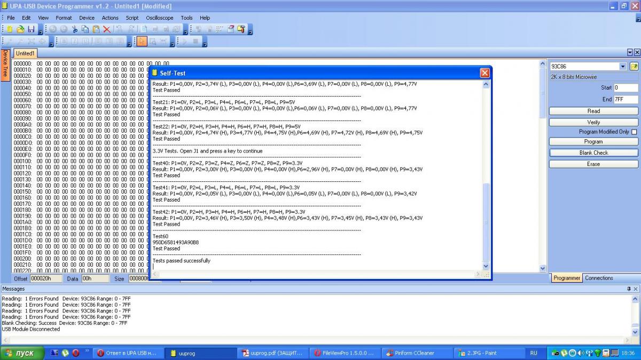Click the Save floppy disk icon
Screen dimensions: 641x360
pyautogui.click(x=31, y=29)
